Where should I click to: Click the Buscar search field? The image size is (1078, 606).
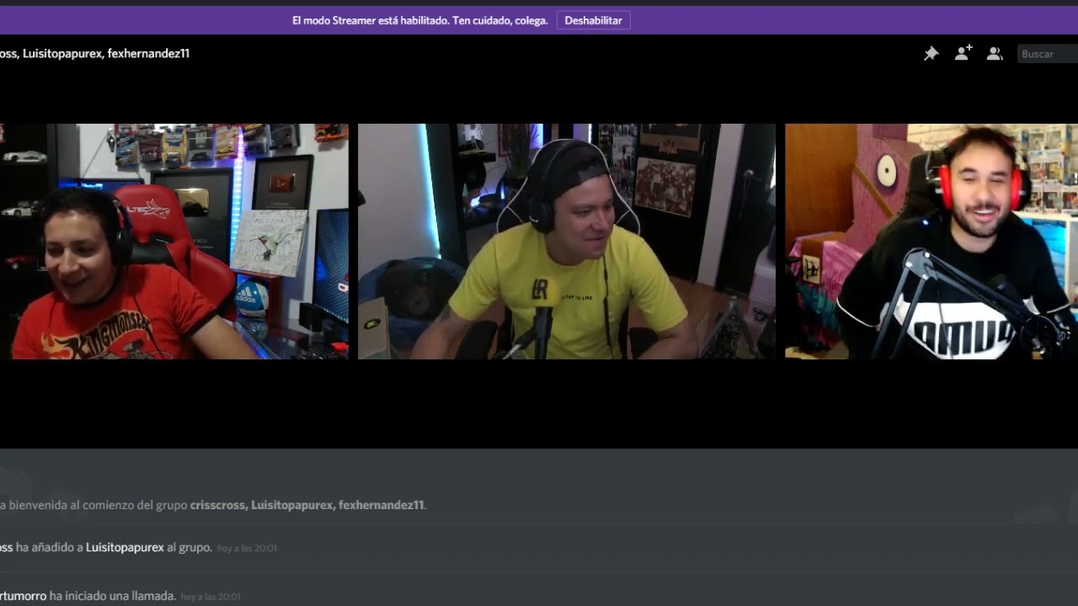[x=1048, y=54]
